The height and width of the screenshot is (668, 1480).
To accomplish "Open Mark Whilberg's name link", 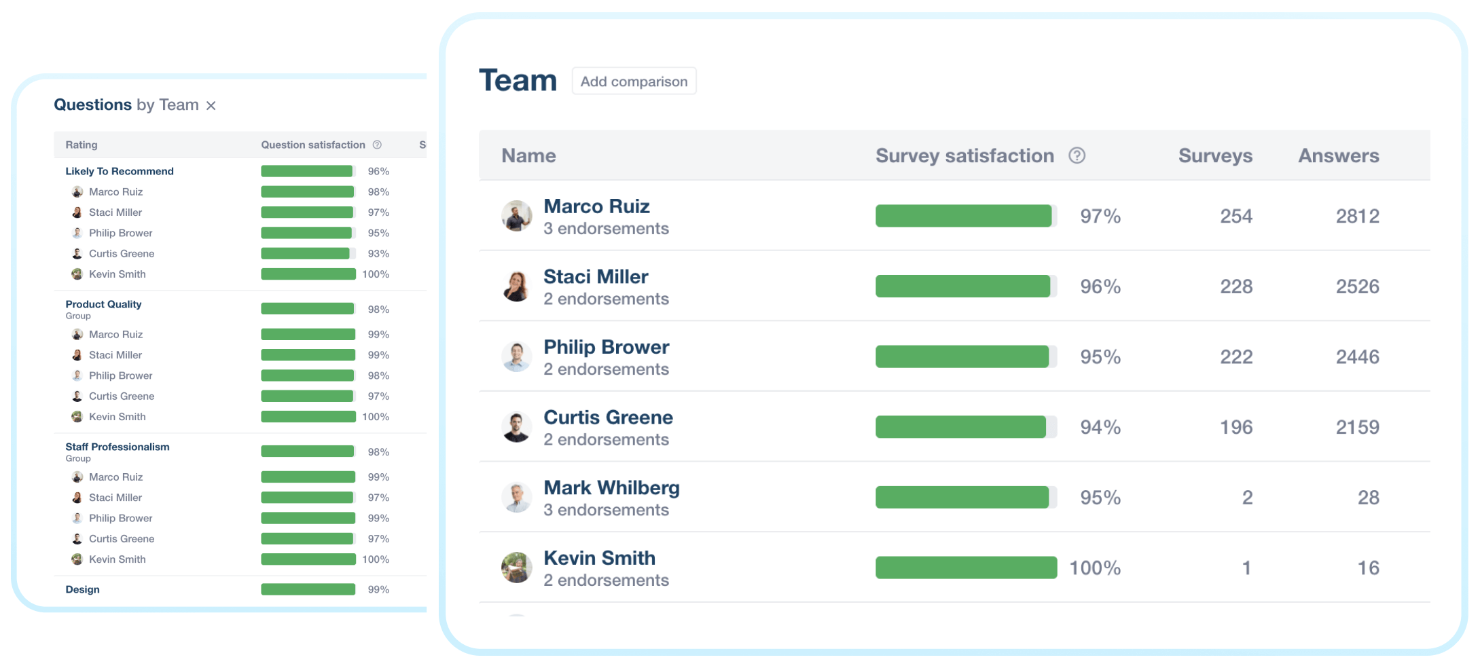I will 611,487.
